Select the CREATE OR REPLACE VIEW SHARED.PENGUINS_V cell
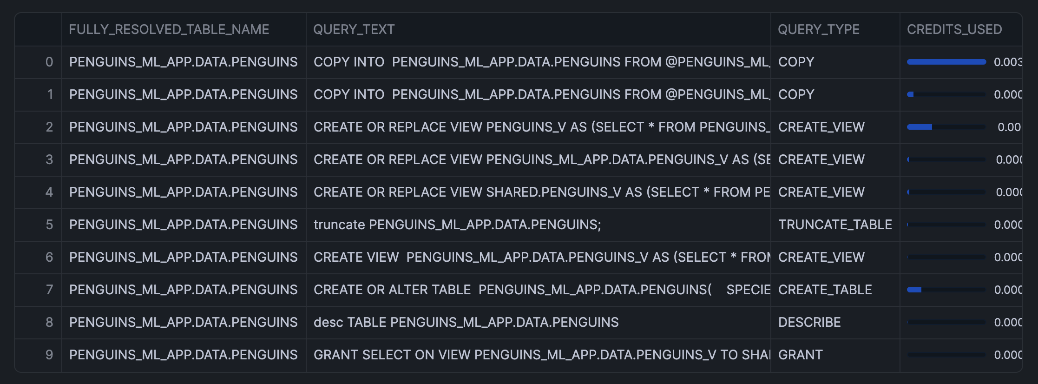This screenshot has height=384, width=1038. [x=541, y=192]
